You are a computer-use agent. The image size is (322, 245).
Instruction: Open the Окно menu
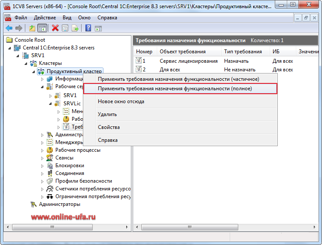85,18
